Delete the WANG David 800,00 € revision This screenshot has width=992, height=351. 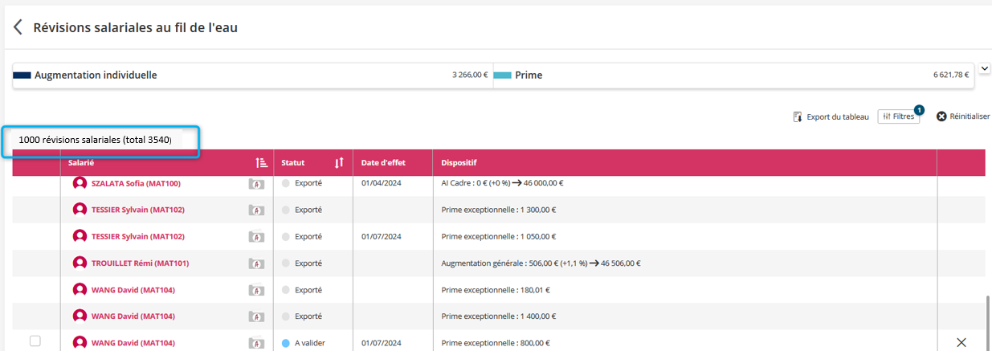(961, 343)
